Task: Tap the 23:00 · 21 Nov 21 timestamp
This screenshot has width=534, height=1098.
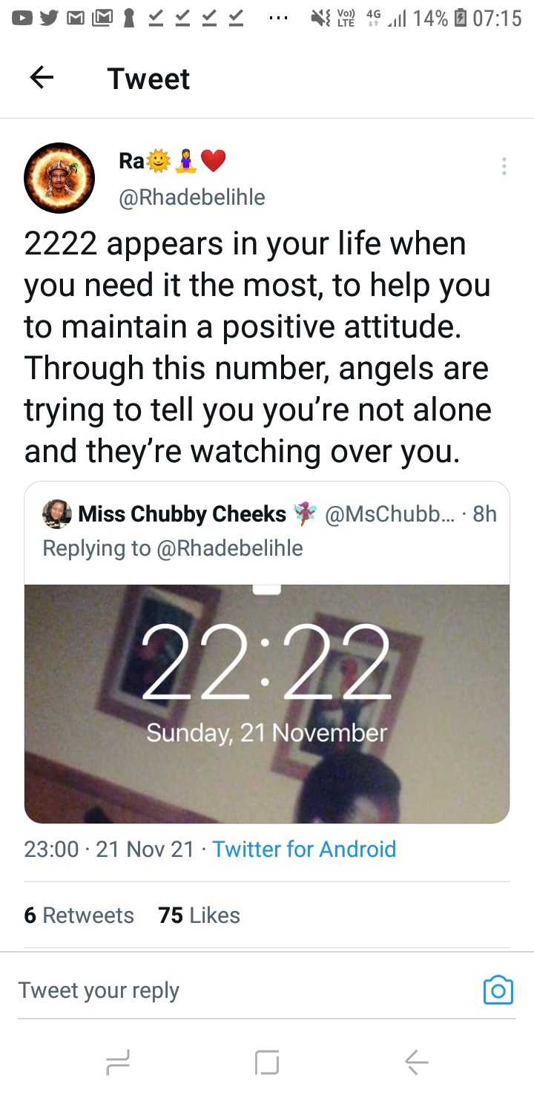Action: 109,849
